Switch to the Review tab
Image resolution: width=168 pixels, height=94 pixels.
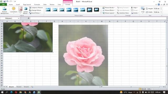tap(52, 4)
